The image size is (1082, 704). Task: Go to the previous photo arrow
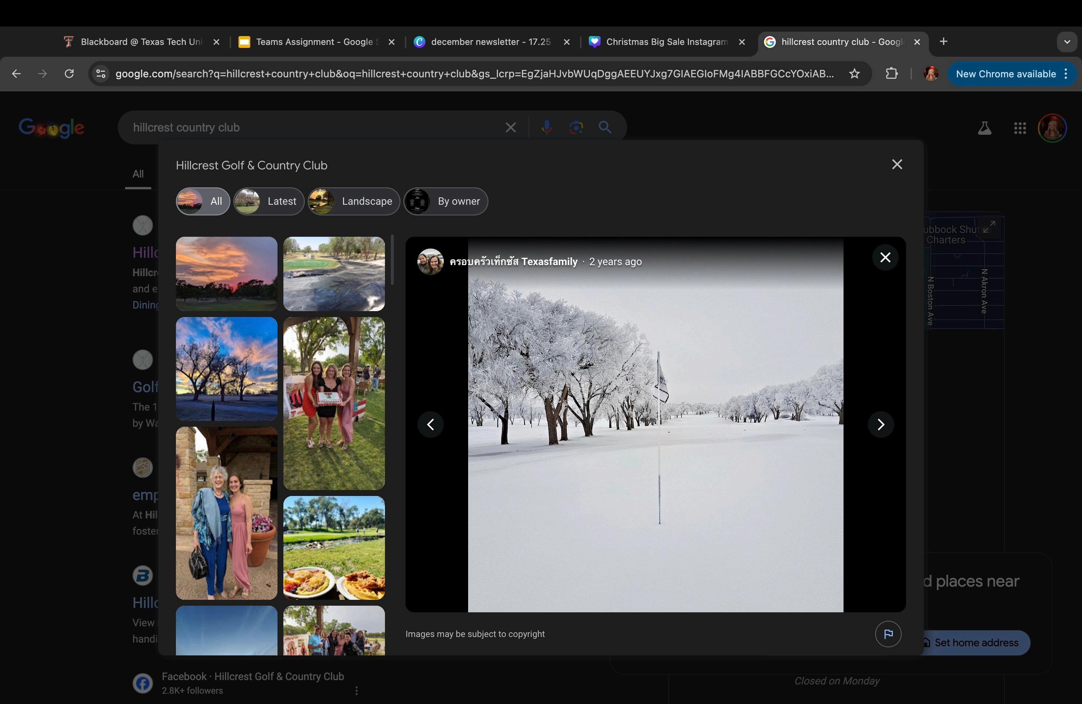pyautogui.click(x=430, y=424)
